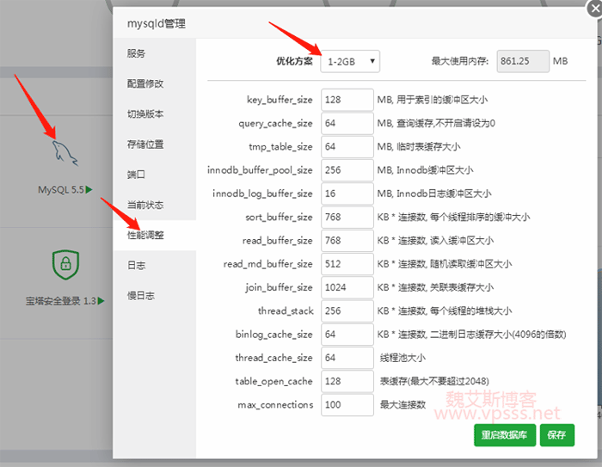The image size is (602, 467).
Task: Click the play arrow beside MySQL 5.5
Action: (89, 189)
